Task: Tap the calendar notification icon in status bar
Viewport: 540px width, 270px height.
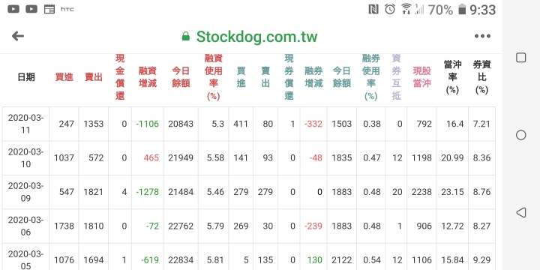Action: tap(49, 9)
